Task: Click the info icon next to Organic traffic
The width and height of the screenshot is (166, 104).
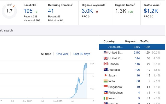Action: pos(136,4)
